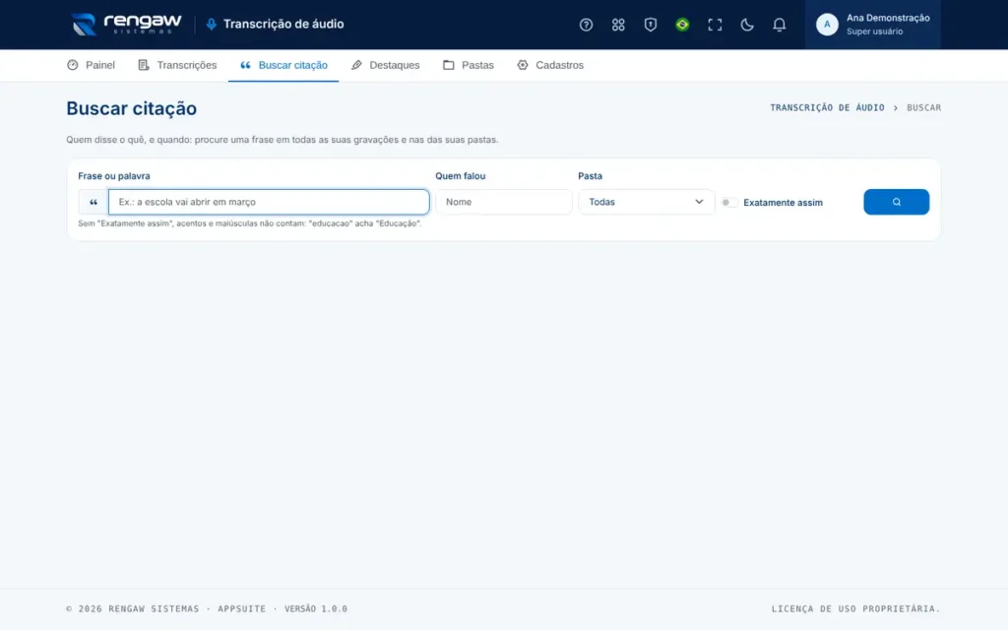Click the Rengaw Sistemas logo
Image resolution: width=1008 pixels, height=630 pixels.
coord(127,25)
